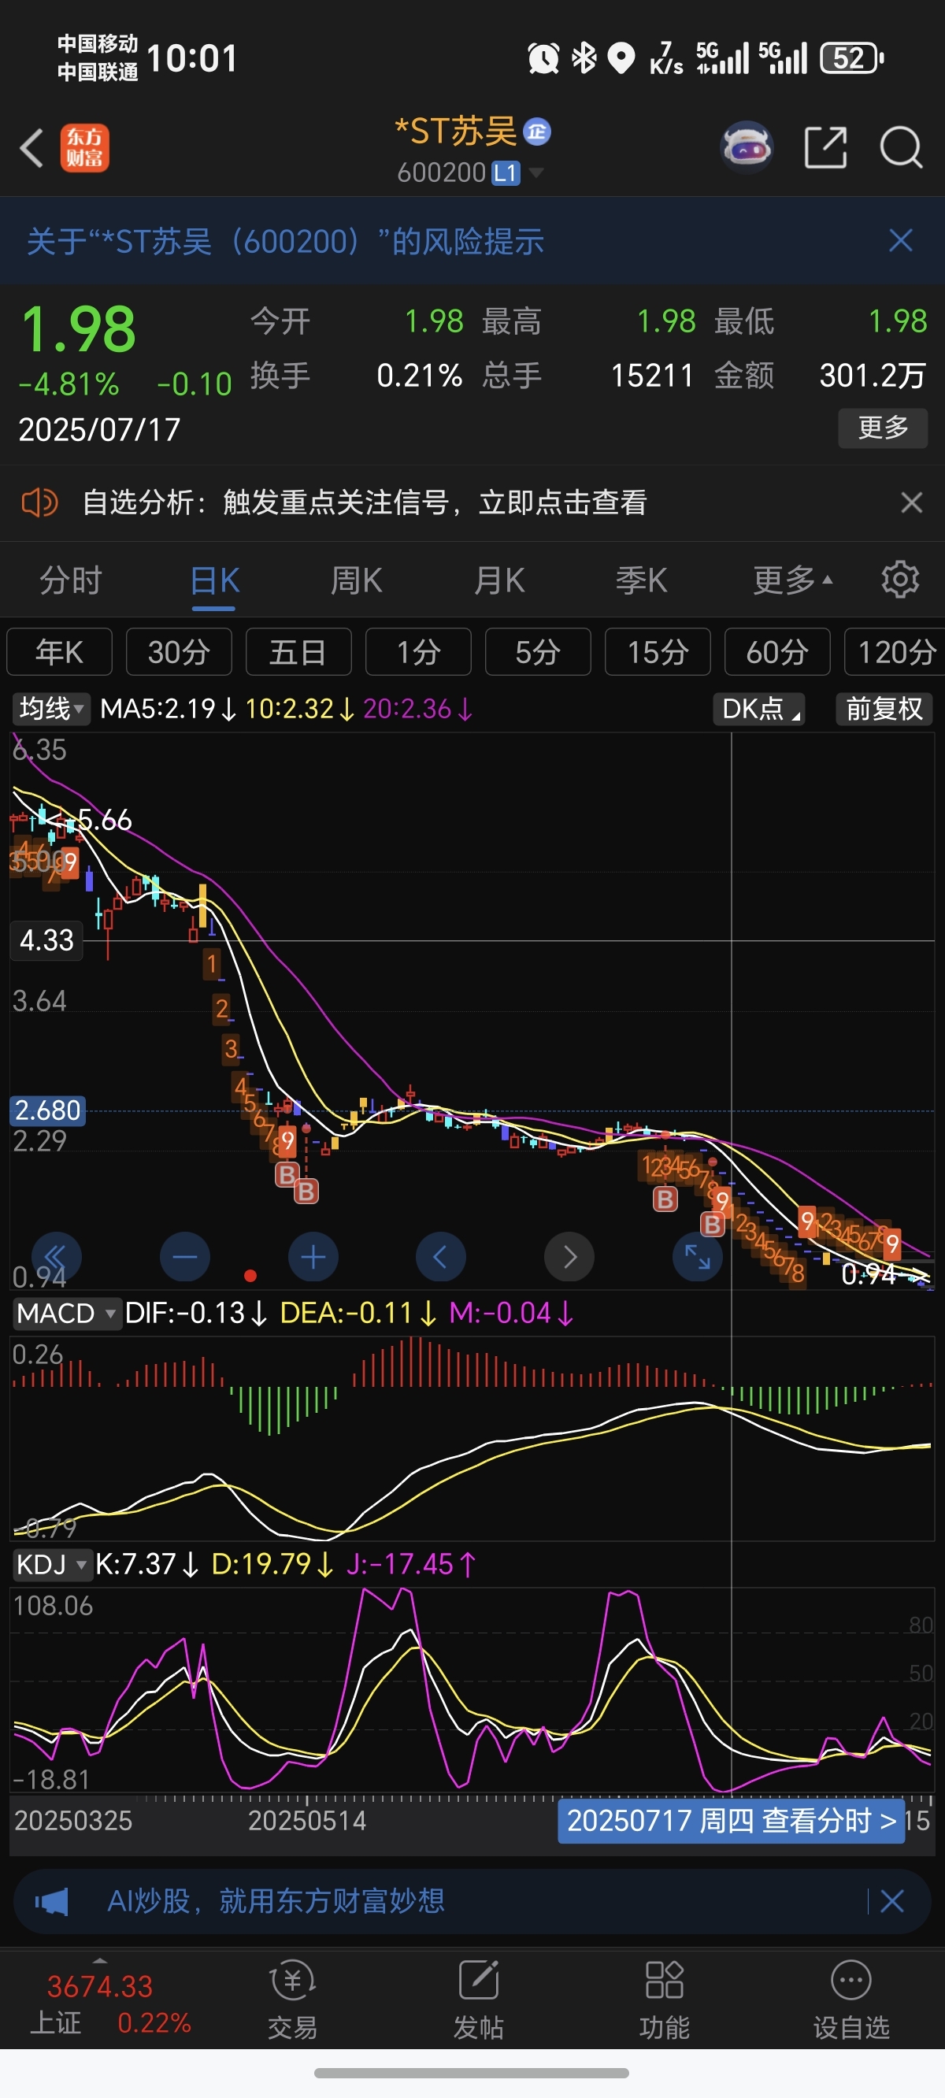Select the 60分 period button
The height and width of the screenshot is (2098, 945).
[x=777, y=651]
